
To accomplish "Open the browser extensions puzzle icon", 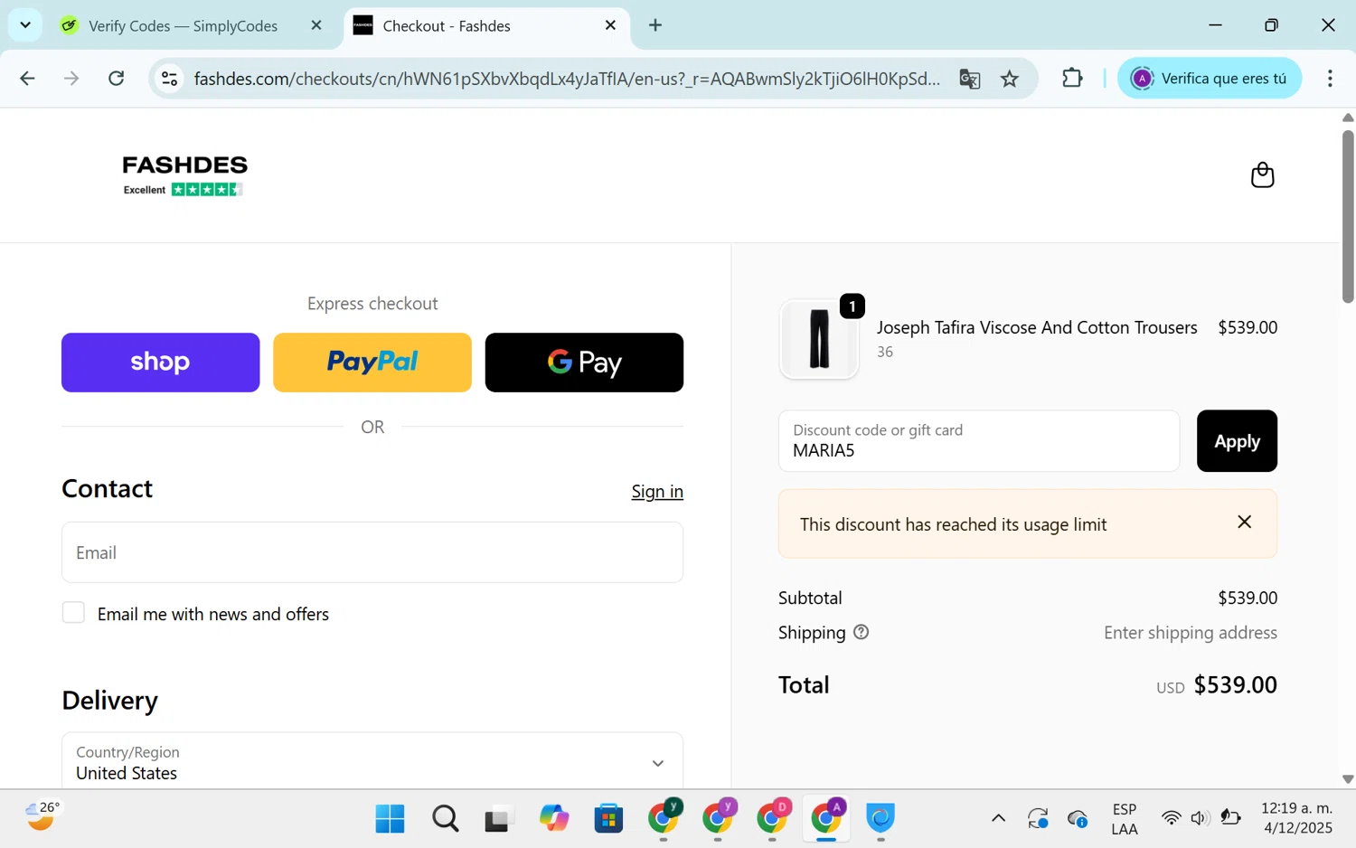I will 1072,79.
